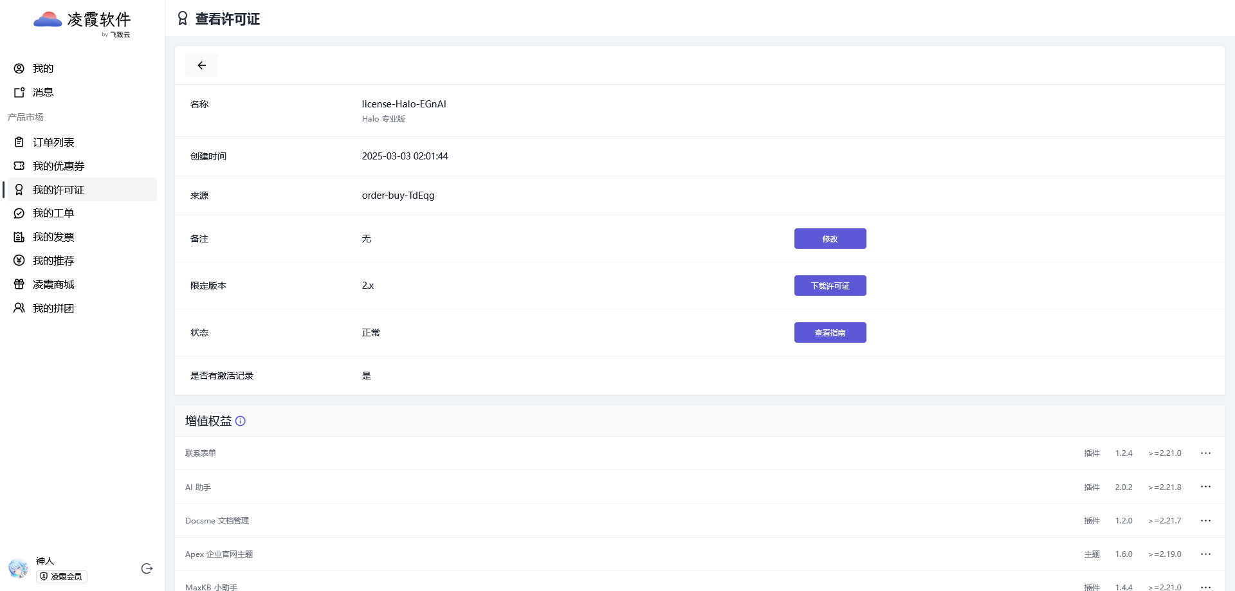Expand options menu for AI 助手 row
The image size is (1235, 591).
1205,487
